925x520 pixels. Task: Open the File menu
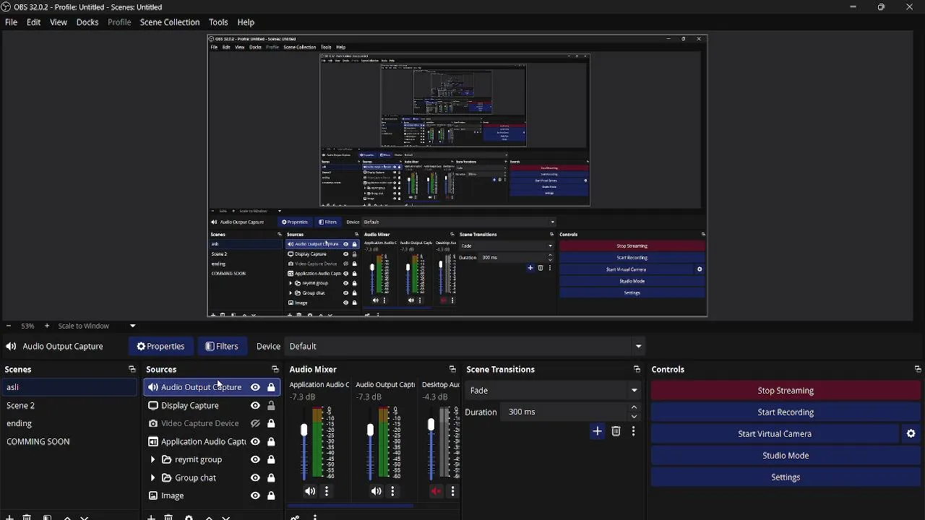(x=11, y=22)
